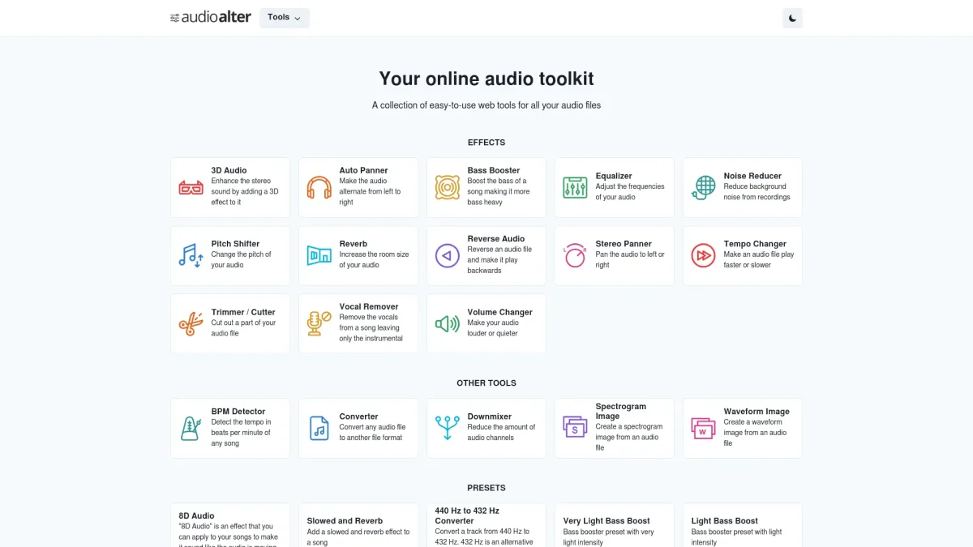The width and height of the screenshot is (973, 547).
Task: Click the Stereo Panner knob icon
Action: point(575,256)
